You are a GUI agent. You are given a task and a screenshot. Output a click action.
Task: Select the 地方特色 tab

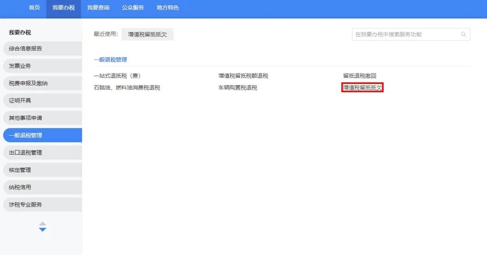point(168,8)
